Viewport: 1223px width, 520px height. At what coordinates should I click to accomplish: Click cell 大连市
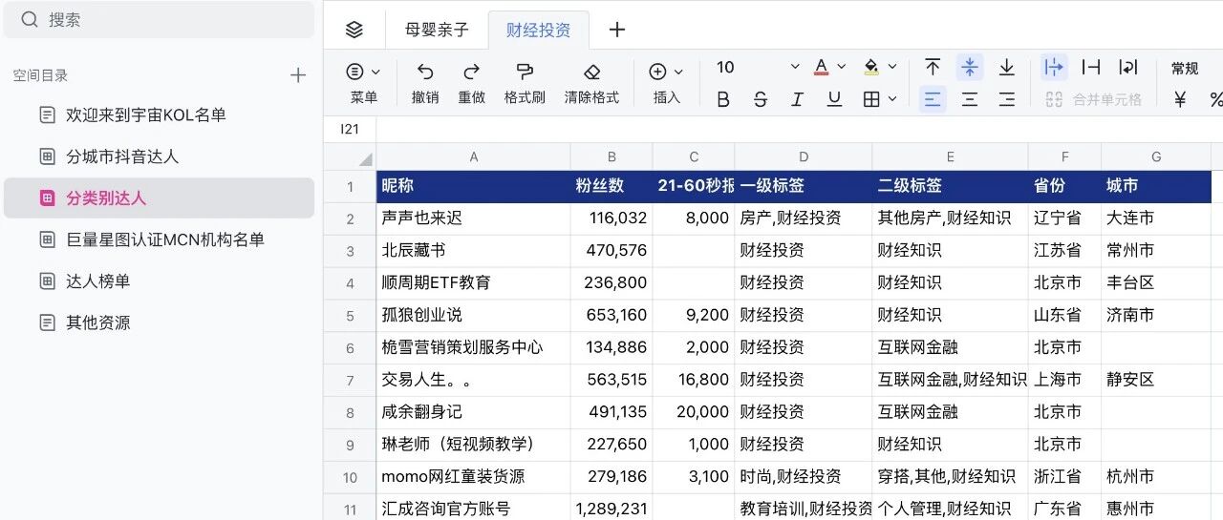(x=1156, y=218)
